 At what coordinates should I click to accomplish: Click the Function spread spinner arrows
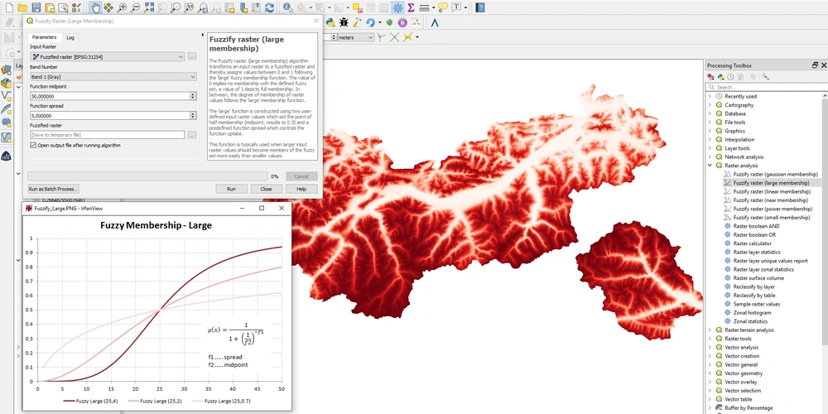(193, 116)
